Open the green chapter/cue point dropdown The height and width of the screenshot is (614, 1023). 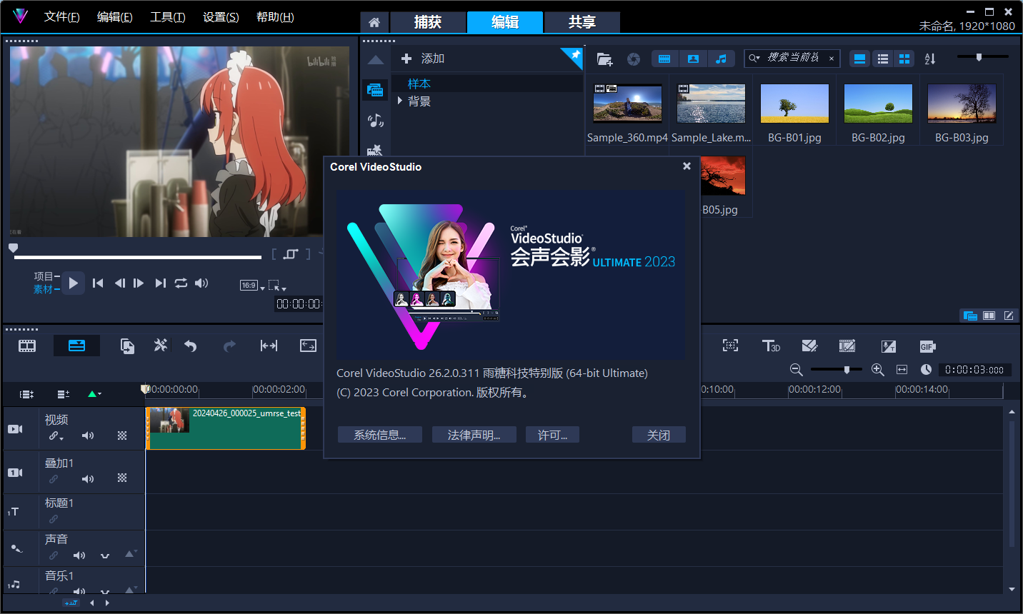(x=94, y=394)
